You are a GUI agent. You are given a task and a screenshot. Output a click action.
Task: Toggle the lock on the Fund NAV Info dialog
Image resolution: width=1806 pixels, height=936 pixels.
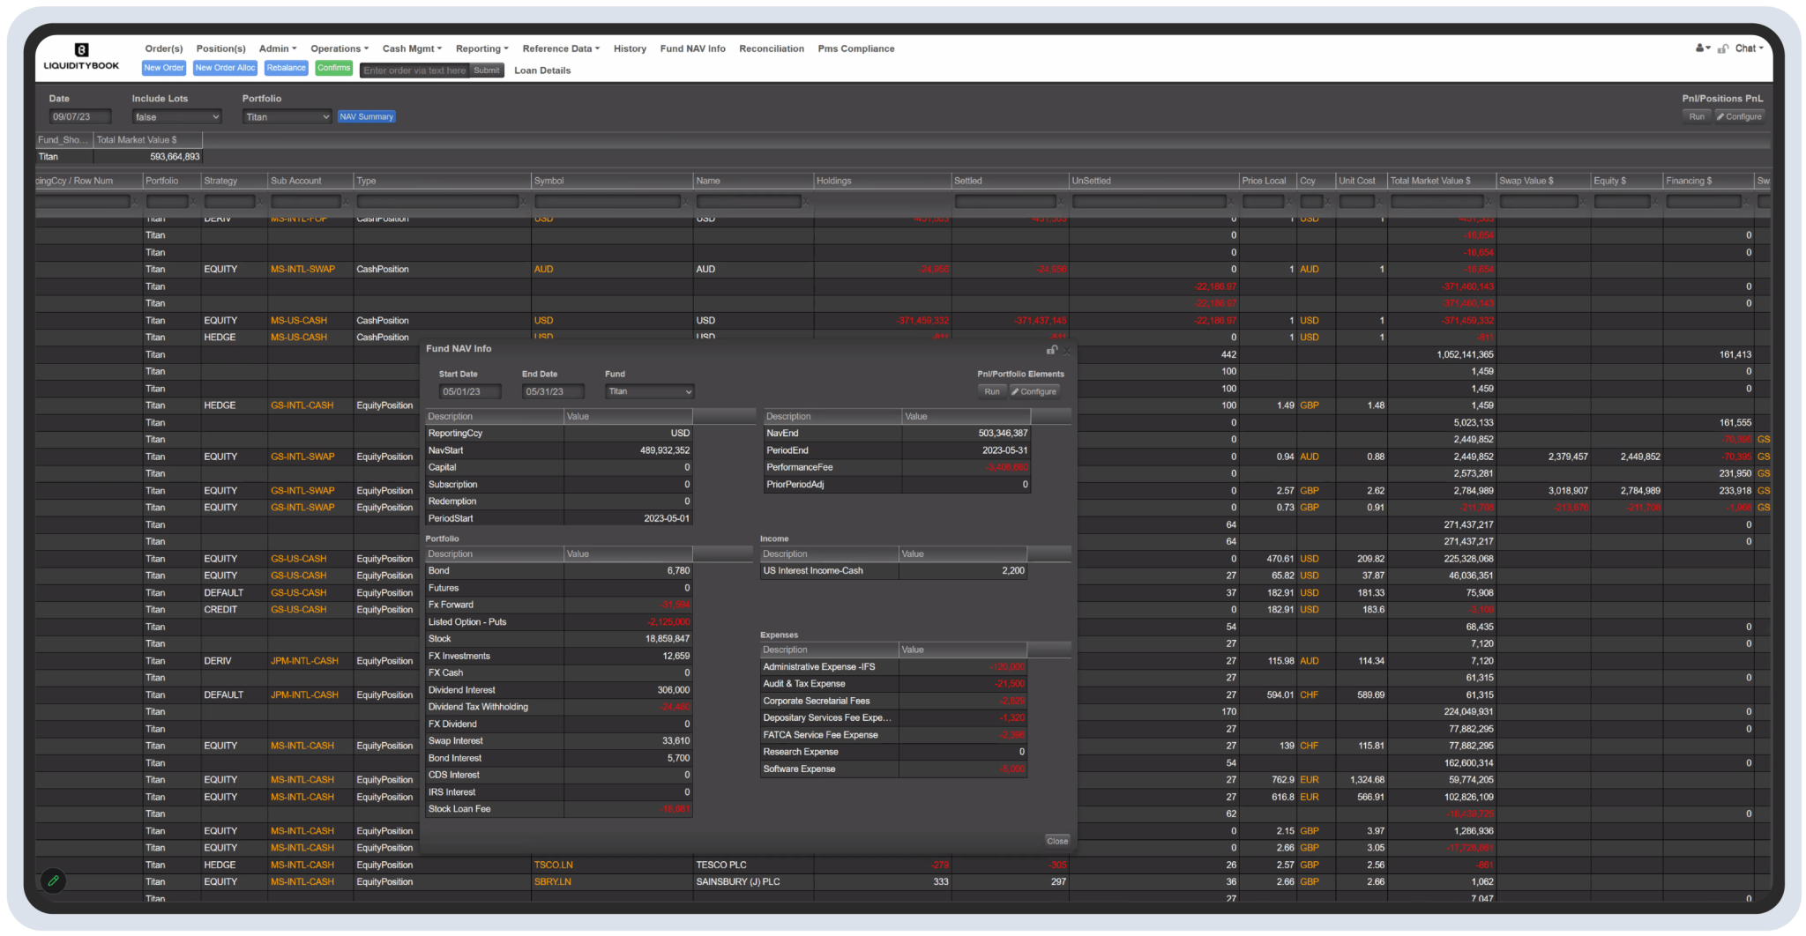(x=1051, y=350)
